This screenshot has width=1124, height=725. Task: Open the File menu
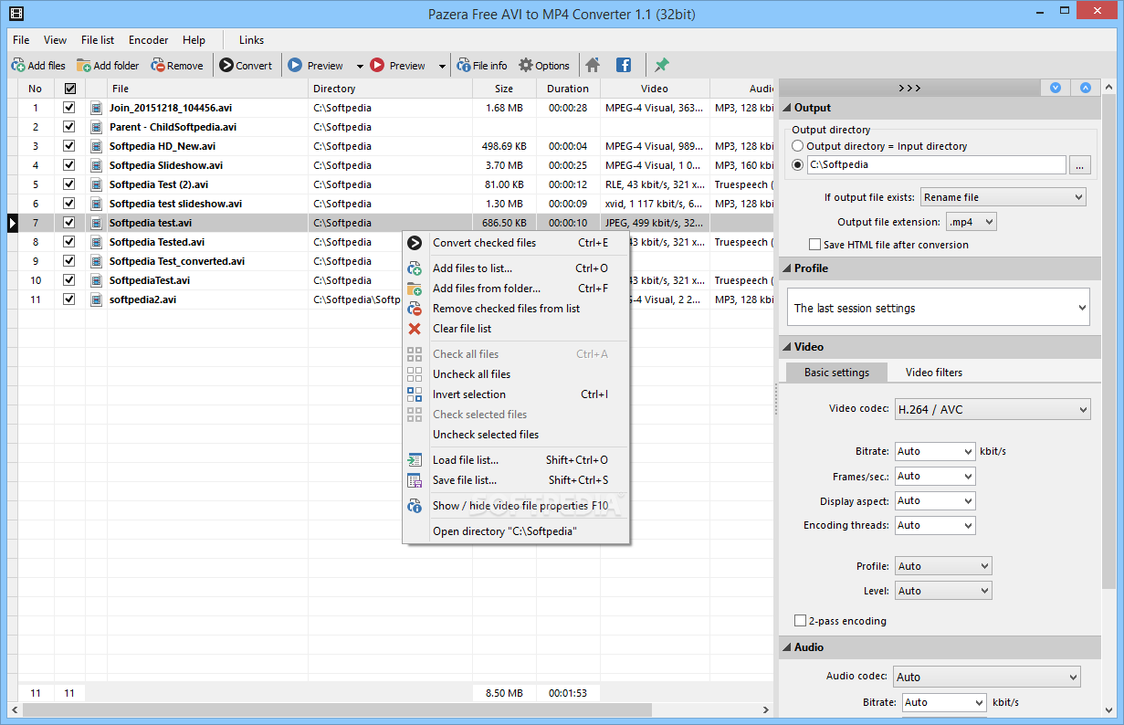(x=21, y=40)
